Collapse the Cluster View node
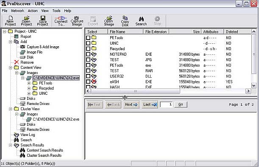259x167 pixels. 11,109
